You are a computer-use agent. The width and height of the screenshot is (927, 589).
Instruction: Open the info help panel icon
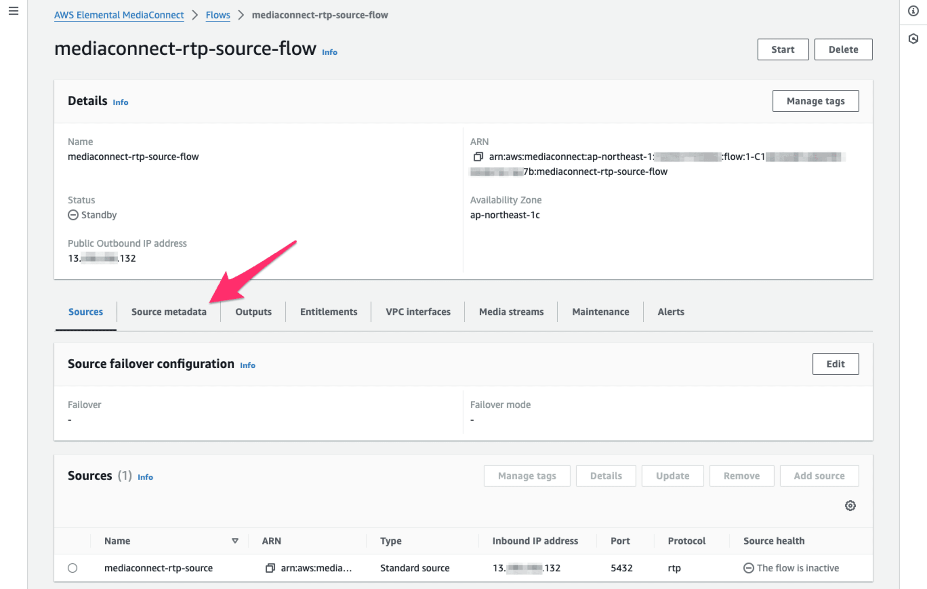[x=913, y=11]
